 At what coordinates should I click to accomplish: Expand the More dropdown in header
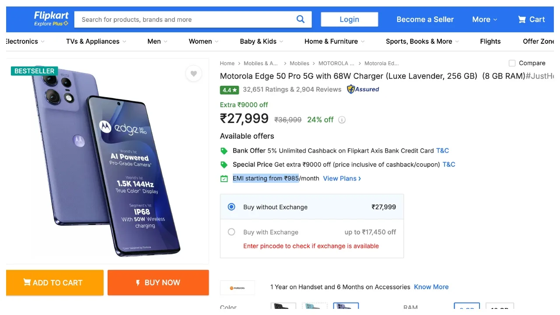(x=484, y=19)
